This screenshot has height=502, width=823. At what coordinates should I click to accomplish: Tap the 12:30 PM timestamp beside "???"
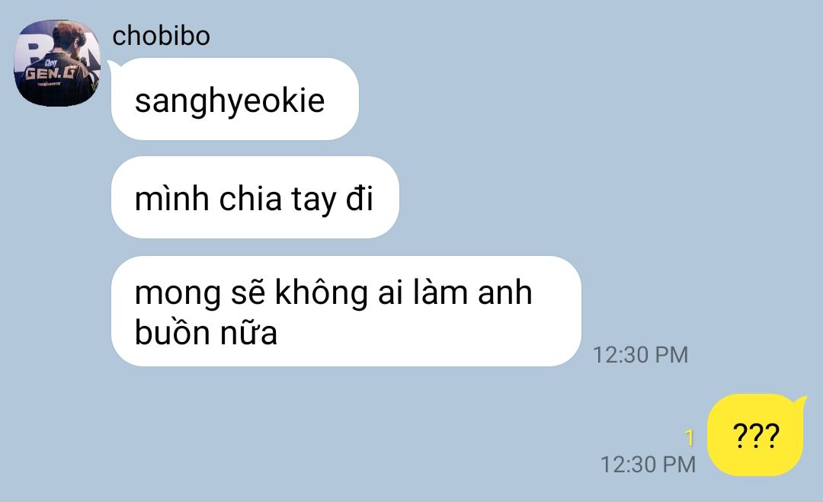tap(648, 464)
